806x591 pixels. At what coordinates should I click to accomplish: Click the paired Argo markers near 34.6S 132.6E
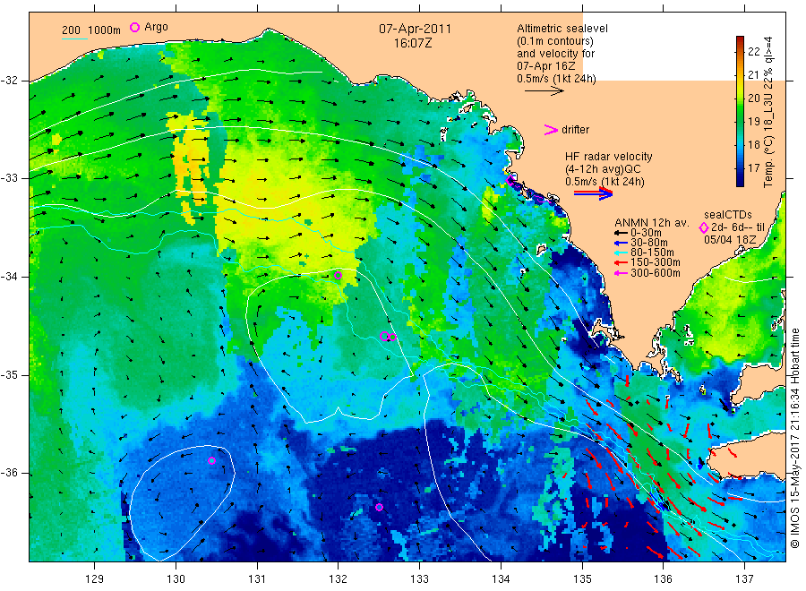[x=388, y=337]
